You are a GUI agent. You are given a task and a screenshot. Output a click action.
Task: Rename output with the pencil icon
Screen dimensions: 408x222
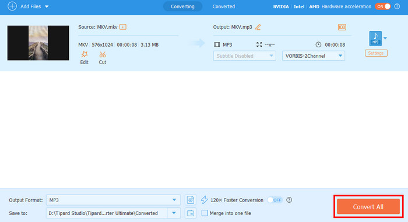(x=258, y=27)
